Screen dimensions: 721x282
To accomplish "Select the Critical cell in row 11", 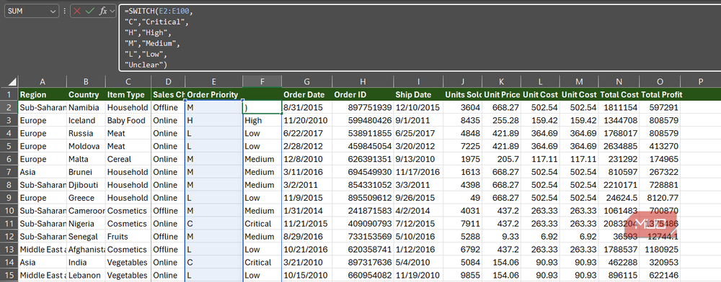I will (262, 224).
